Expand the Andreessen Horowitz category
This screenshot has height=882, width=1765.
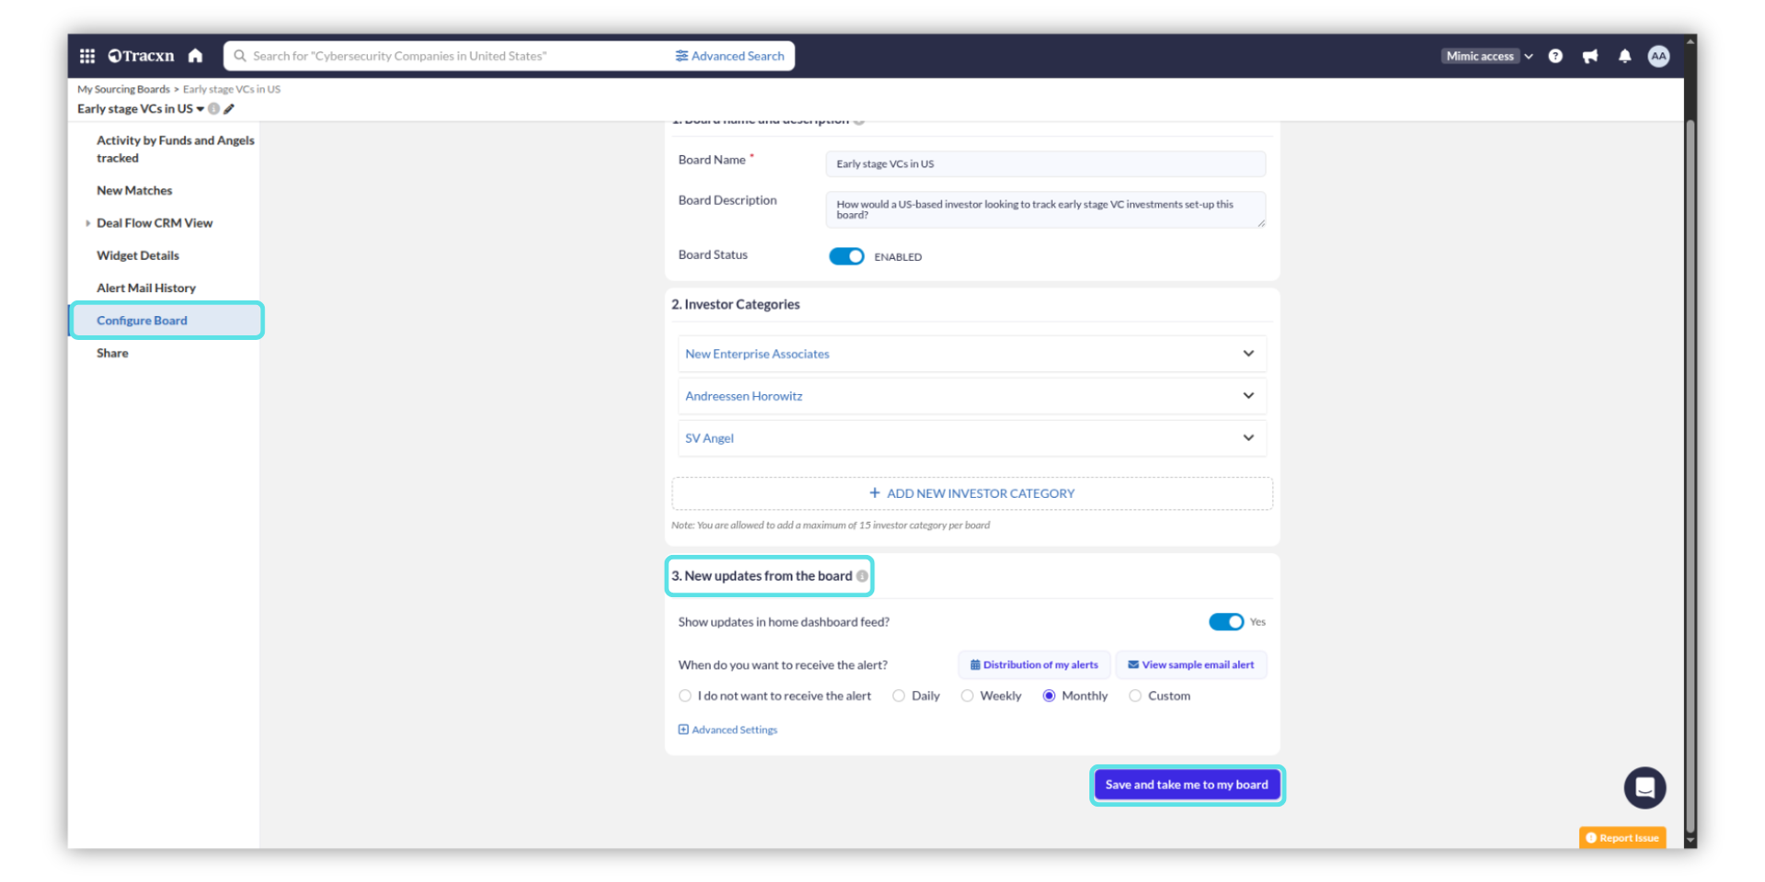coord(1247,396)
